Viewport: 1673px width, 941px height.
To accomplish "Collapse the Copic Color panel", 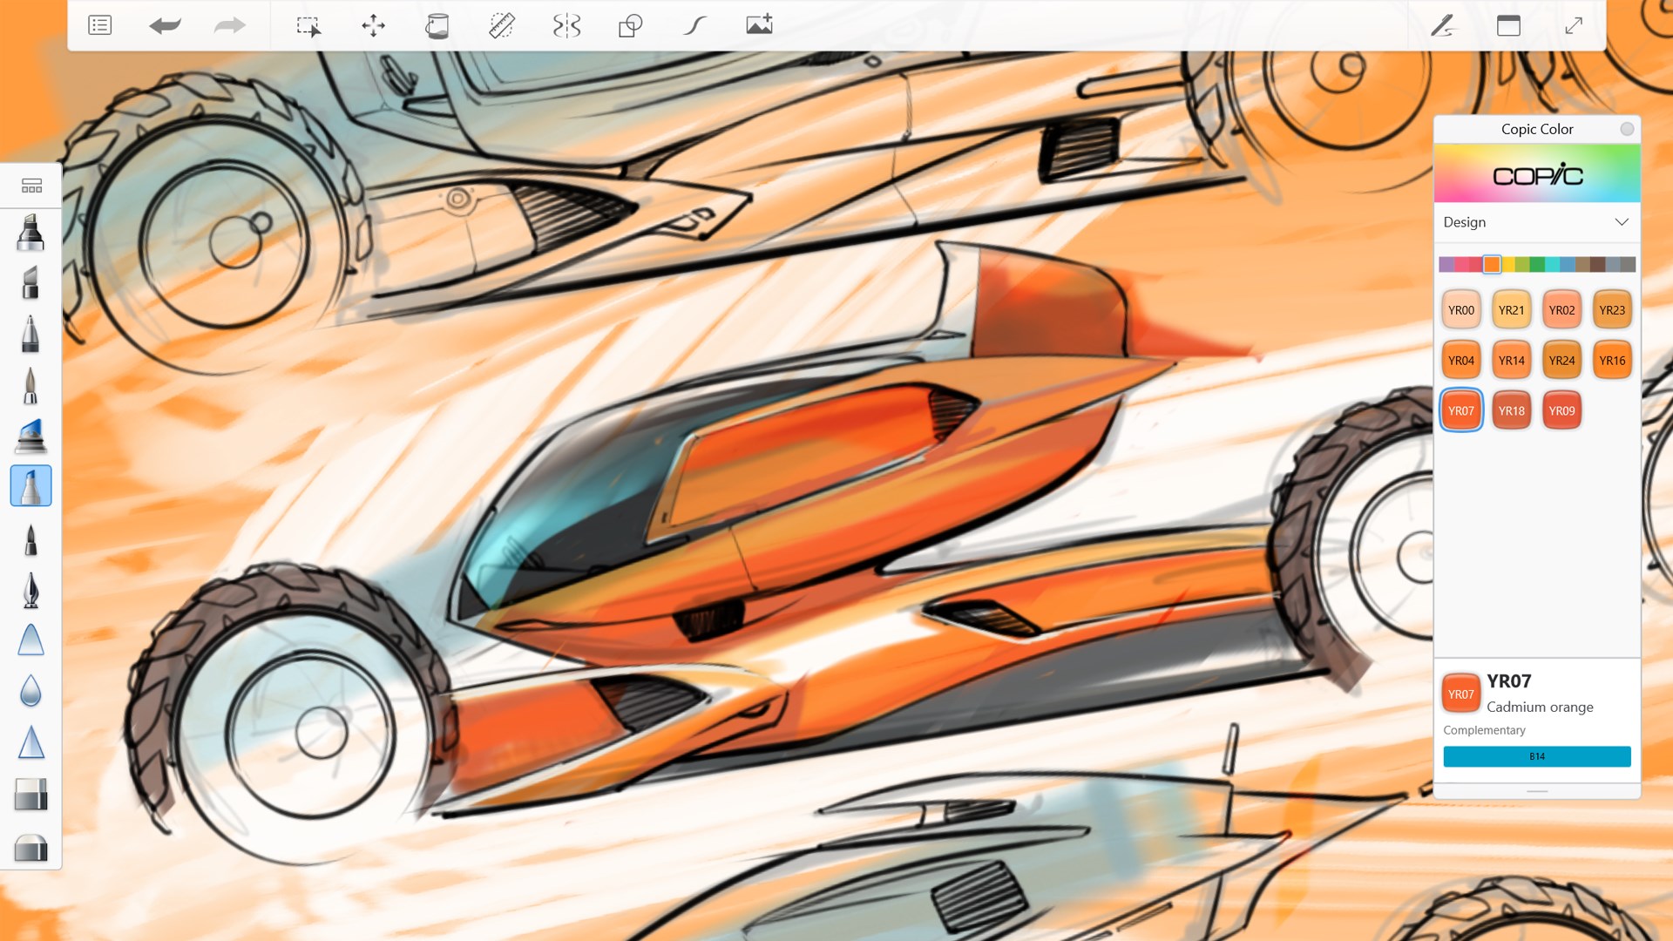I will (x=1627, y=129).
